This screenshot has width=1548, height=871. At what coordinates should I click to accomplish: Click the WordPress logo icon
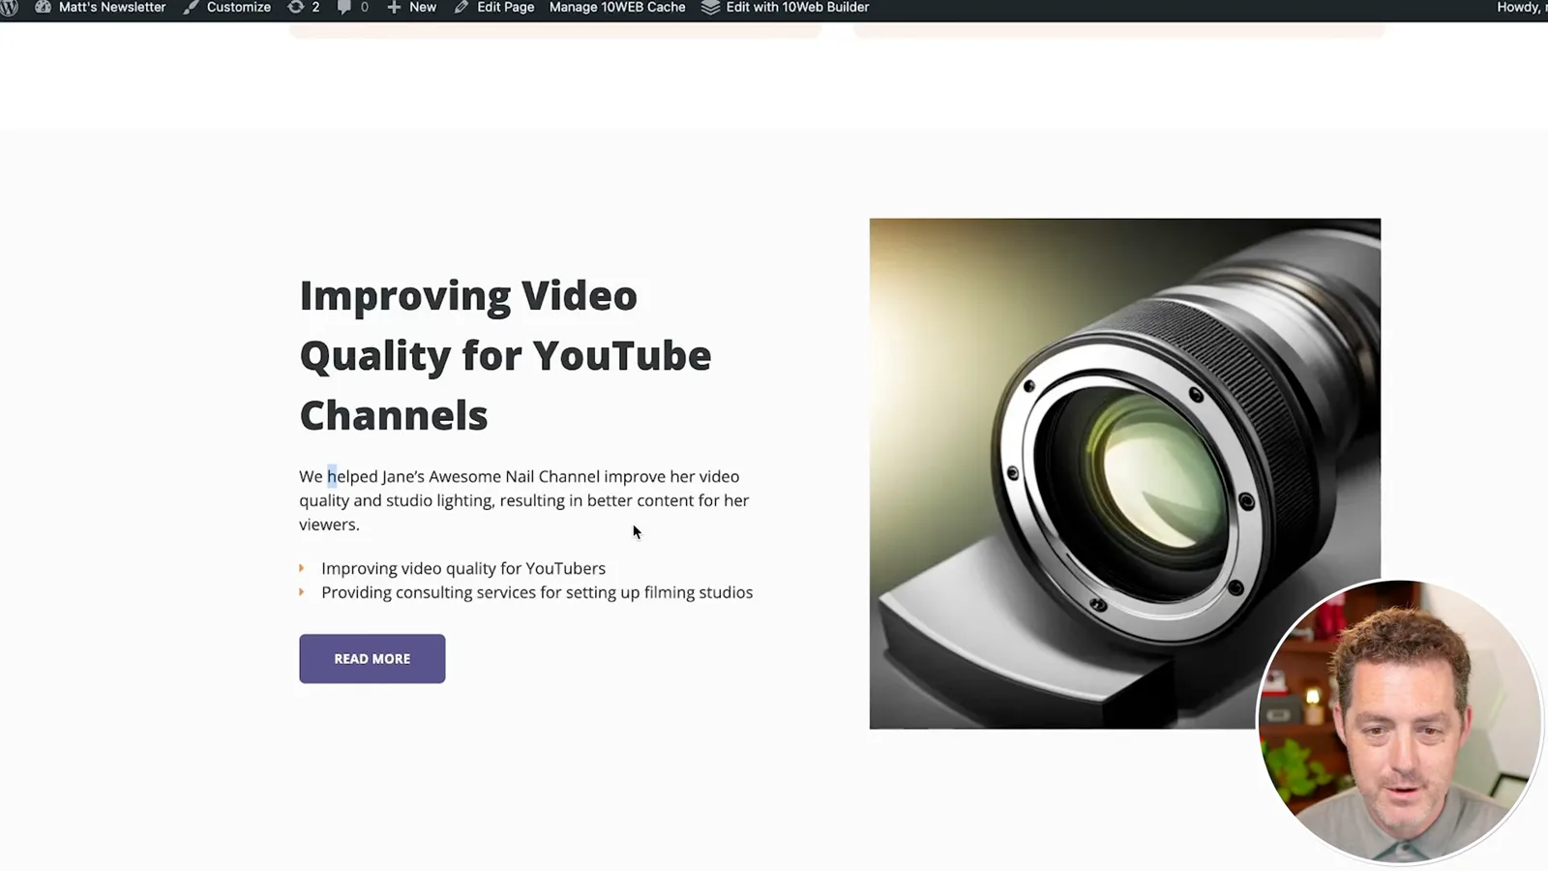pyautogui.click(x=9, y=7)
